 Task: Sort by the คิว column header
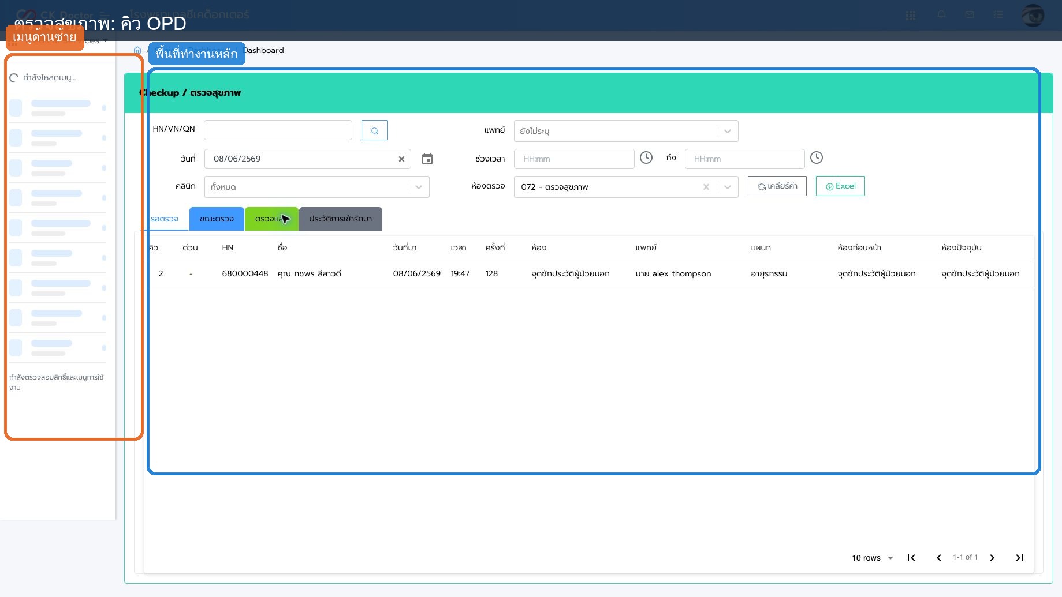coord(153,247)
